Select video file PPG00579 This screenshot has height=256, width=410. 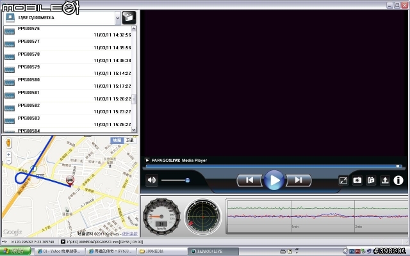coord(67,70)
